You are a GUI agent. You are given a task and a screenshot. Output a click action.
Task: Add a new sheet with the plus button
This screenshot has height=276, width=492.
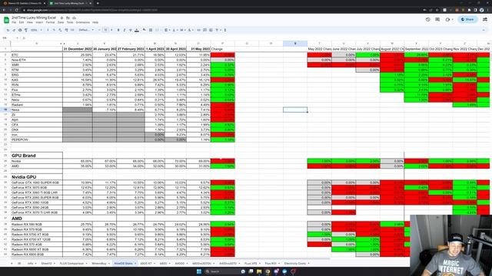[12, 264]
